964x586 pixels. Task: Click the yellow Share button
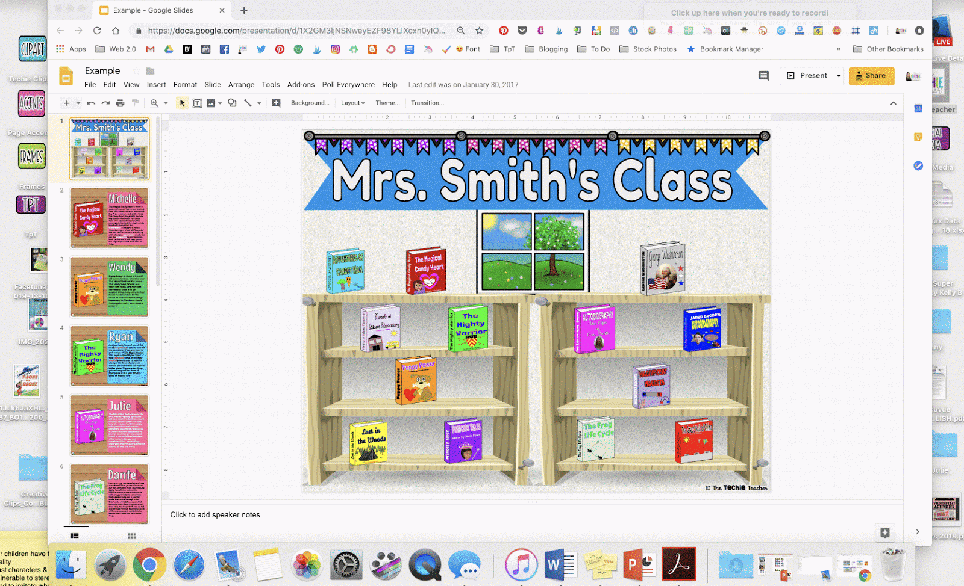click(x=871, y=76)
